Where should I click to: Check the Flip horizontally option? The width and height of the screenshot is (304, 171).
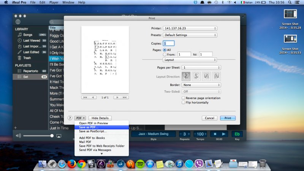click(x=183, y=102)
